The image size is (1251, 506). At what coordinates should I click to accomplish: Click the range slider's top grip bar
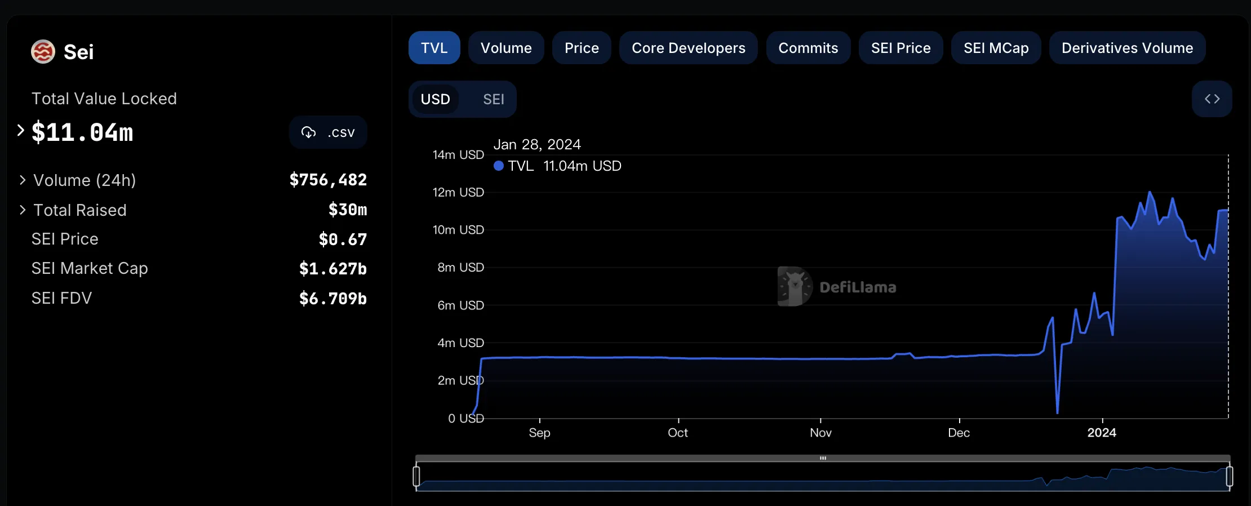pos(823,458)
